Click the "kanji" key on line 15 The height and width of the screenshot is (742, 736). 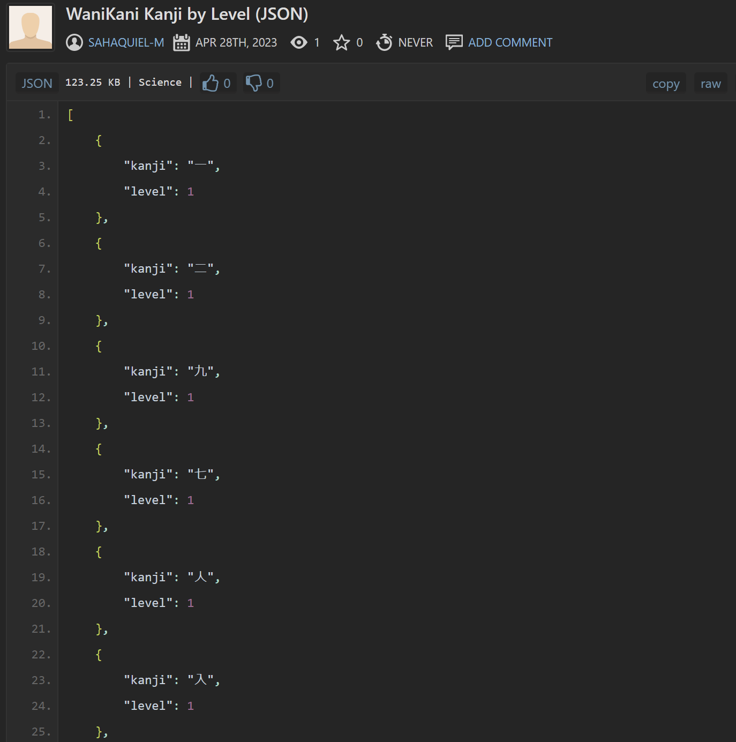pos(148,474)
